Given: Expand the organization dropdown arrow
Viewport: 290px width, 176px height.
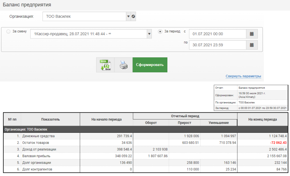Looking at the screenshot, I should 128,16.
